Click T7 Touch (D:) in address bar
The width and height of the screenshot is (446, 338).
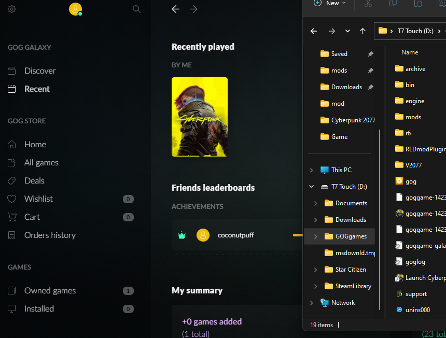(x=415, y=31)
